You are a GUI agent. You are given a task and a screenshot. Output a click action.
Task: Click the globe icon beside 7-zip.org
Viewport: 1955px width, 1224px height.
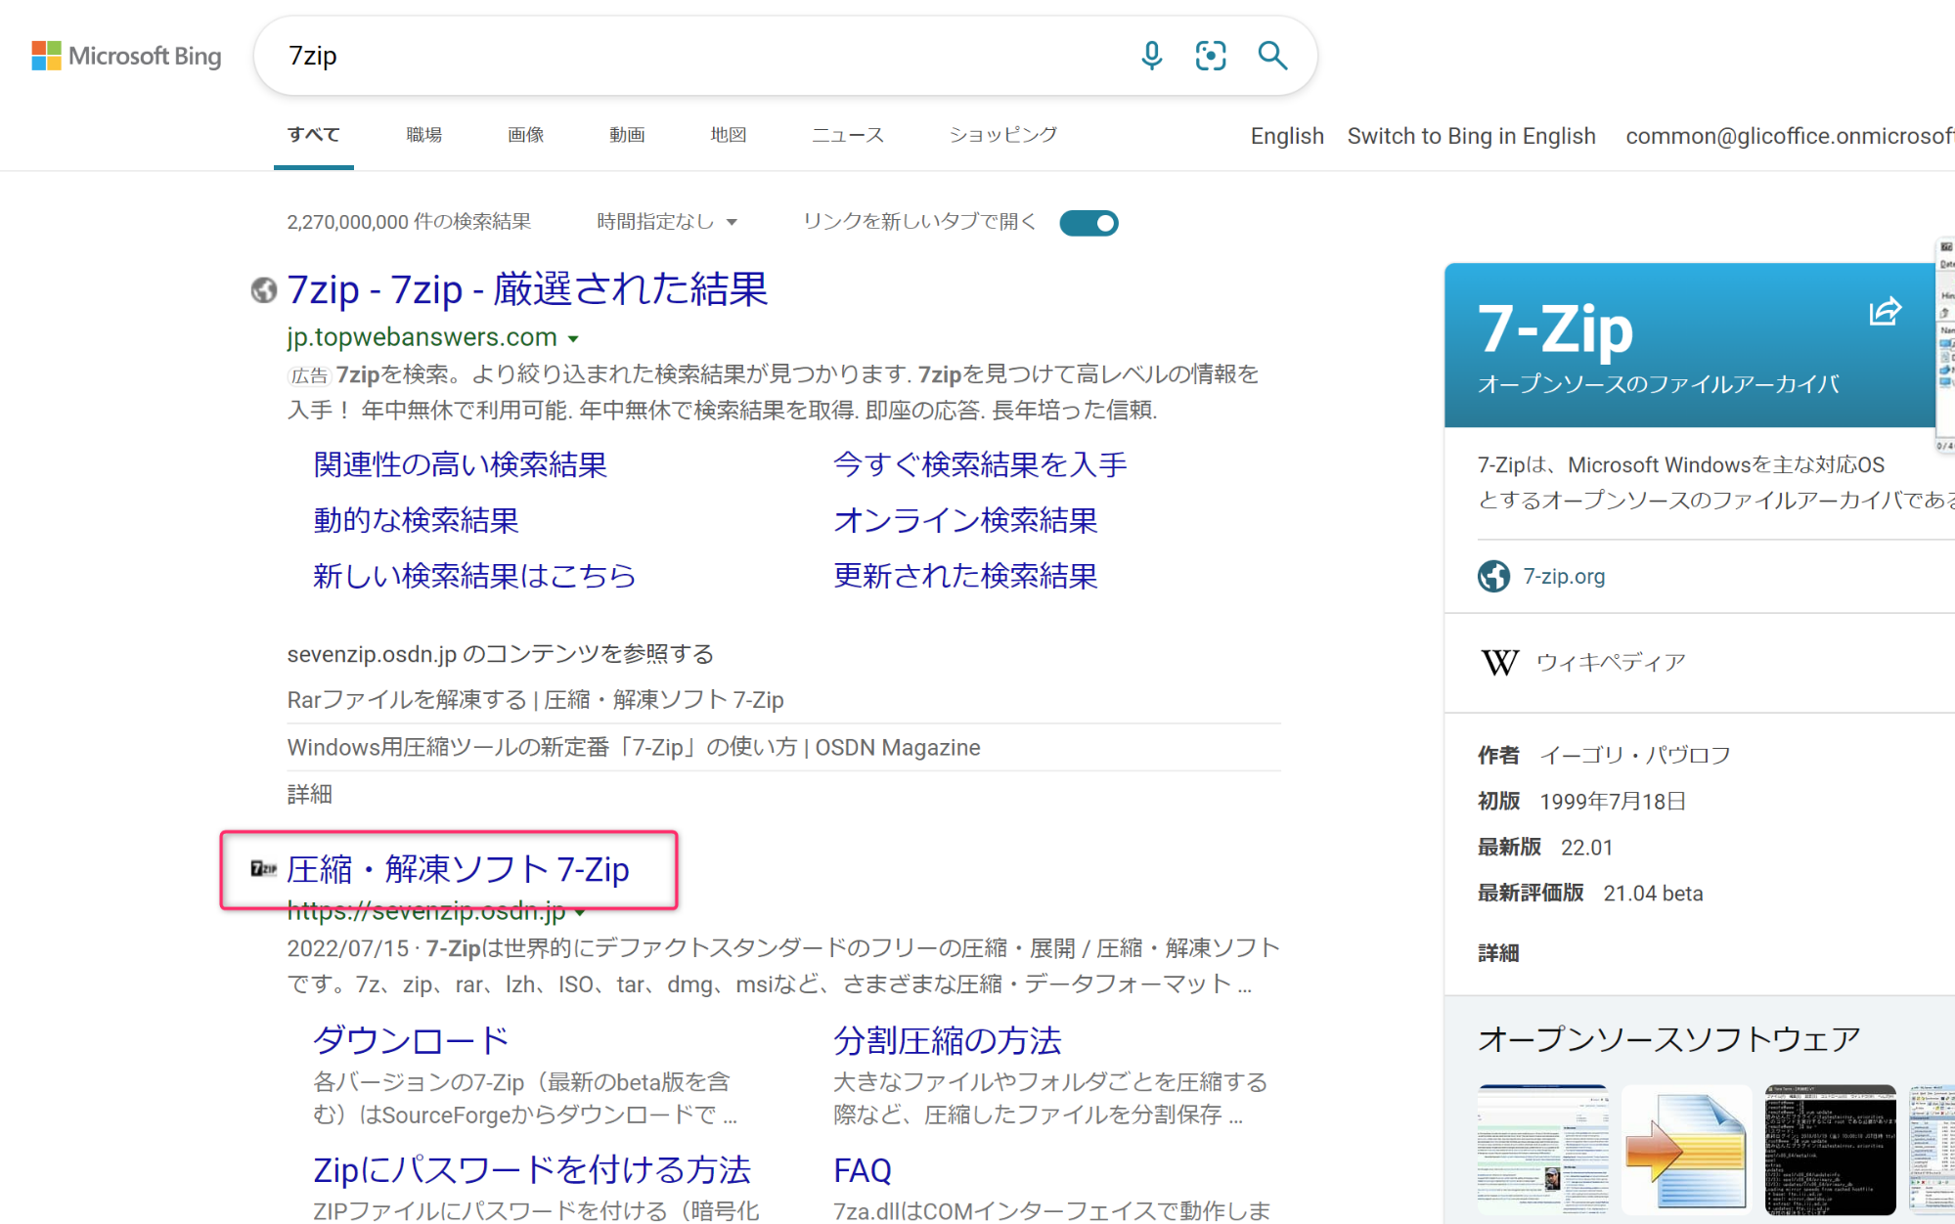coord(1493,577)
